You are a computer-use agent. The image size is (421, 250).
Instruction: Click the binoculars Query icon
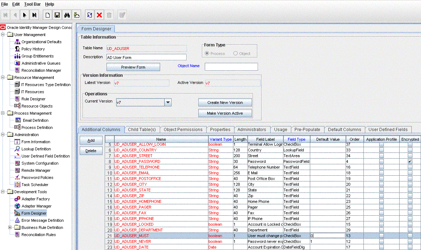coord(67,15)
